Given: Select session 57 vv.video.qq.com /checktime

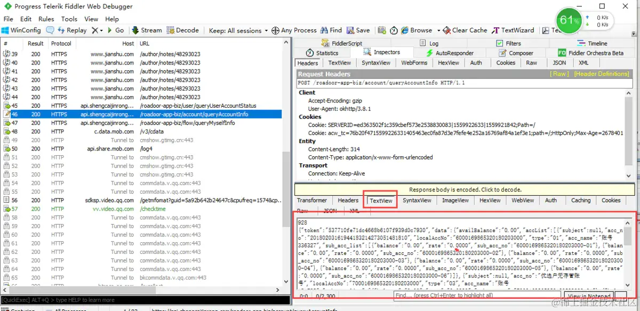Looking at the screenshot, I should tap(141, 209).
